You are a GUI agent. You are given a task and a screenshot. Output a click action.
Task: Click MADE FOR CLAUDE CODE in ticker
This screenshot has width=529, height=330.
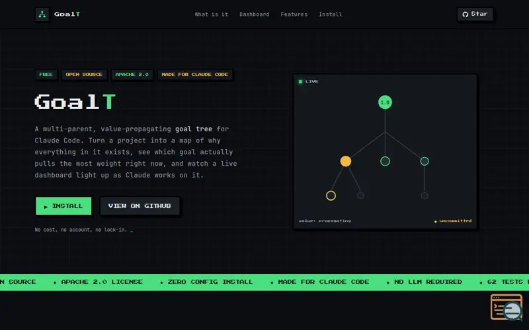pyautogui.click(x=323, y=282)
